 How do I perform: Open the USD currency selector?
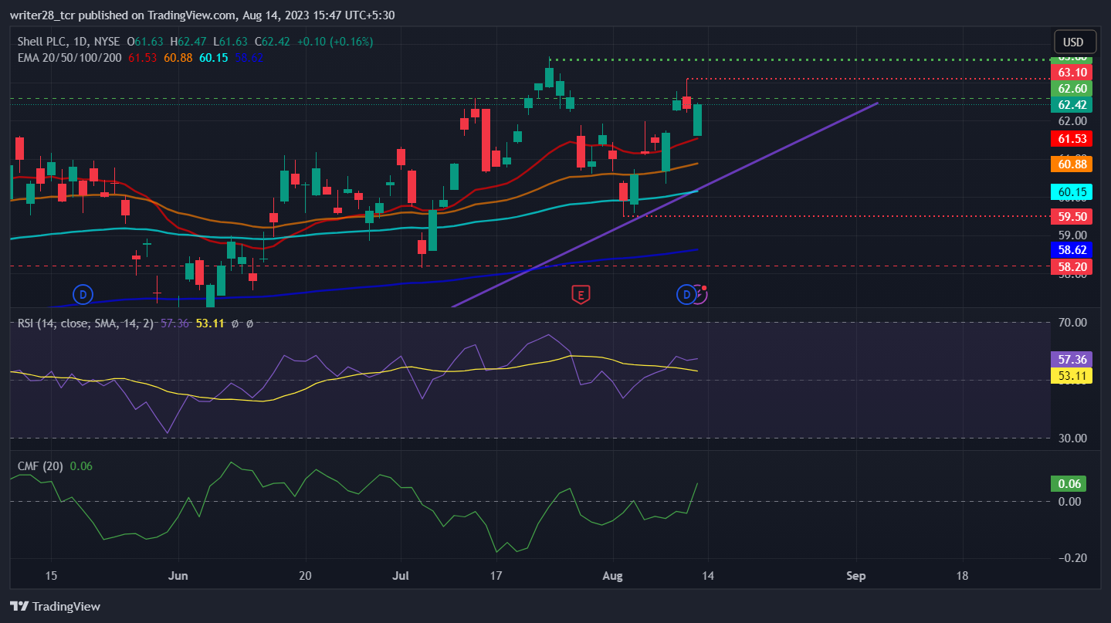pos(1073,42)
